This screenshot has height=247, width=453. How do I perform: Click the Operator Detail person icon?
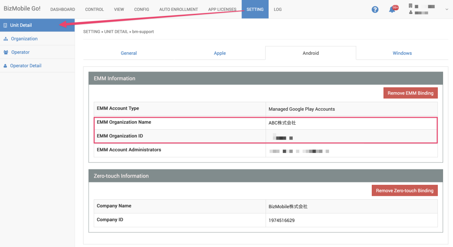tap(5, 66)
